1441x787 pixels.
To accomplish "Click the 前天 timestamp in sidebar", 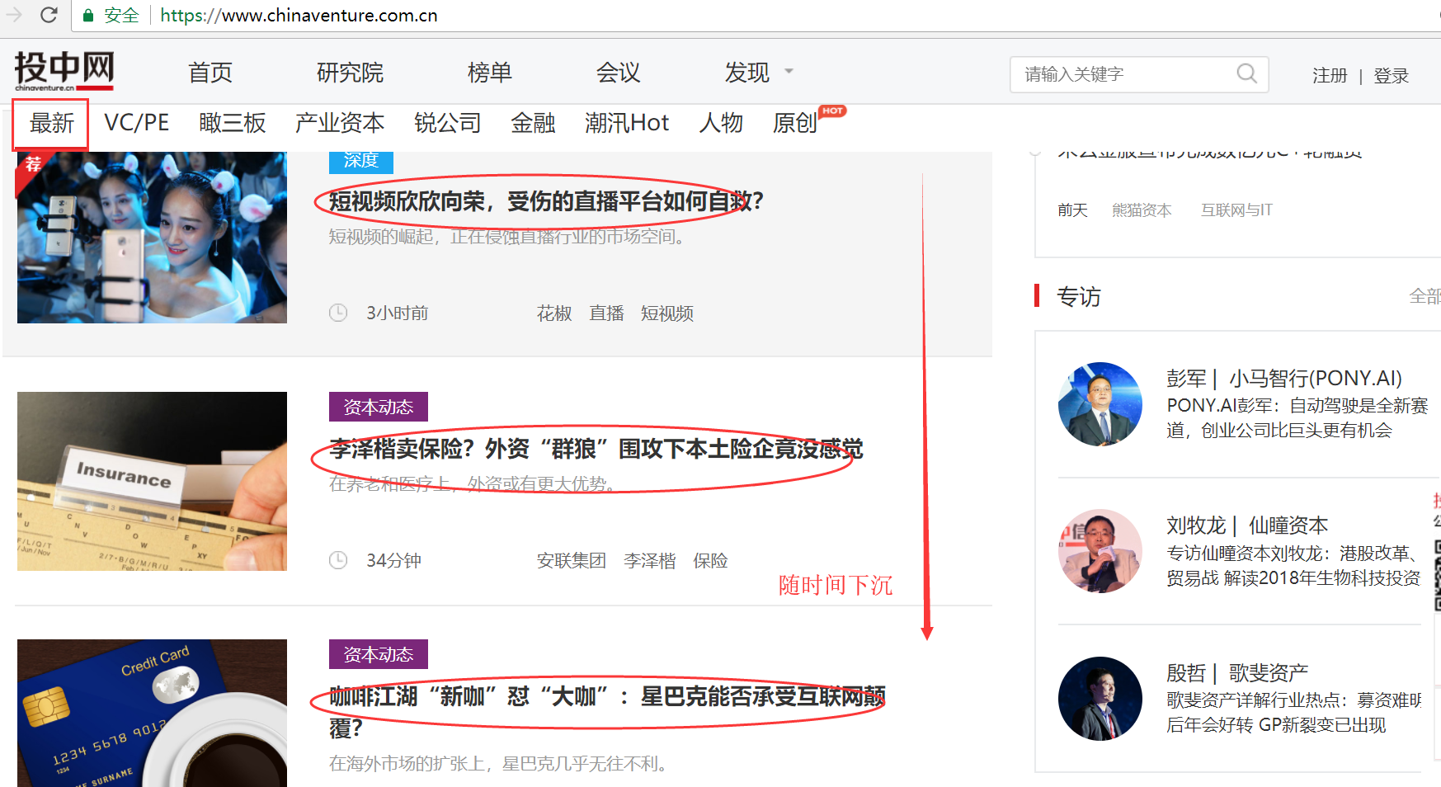I will [x=1072, y=210].
